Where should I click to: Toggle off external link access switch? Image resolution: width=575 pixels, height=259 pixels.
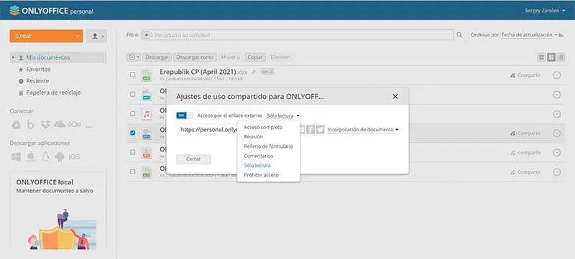[185, 116]
